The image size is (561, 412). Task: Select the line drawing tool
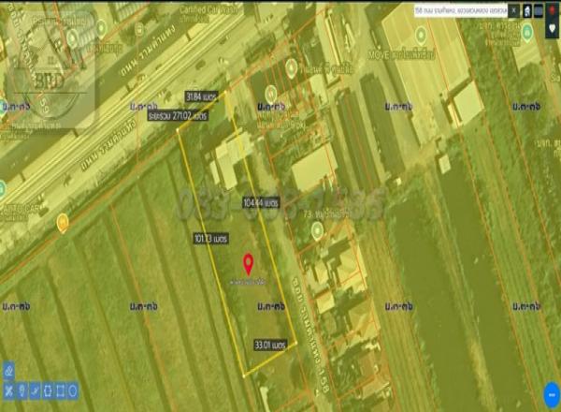(x=35, y=390)
